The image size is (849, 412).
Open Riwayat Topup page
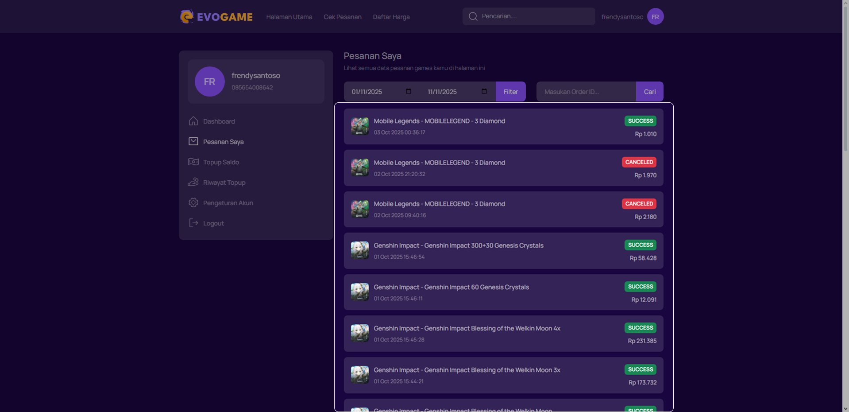pyautogui.click(x=224, y=183)
